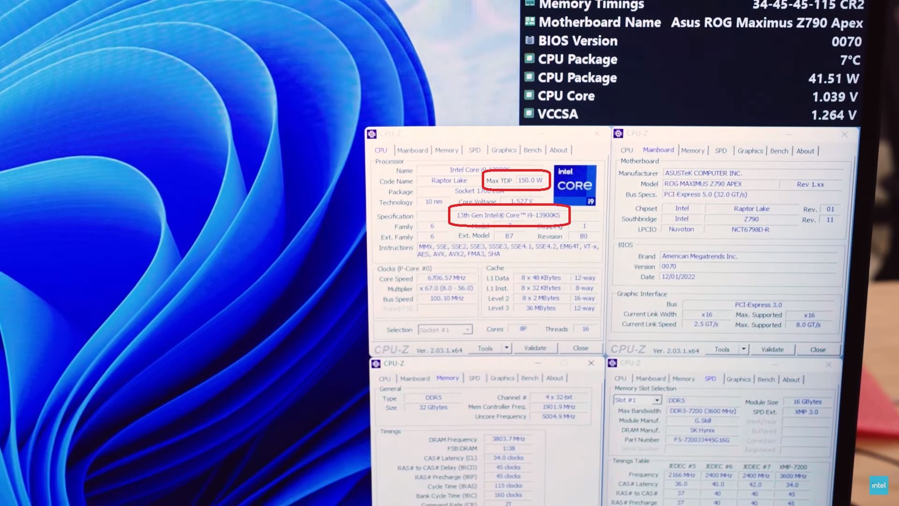Open the Mainboard tab in the CPU window
Viewport: 899px width, 506px height.
click(413, 150)
